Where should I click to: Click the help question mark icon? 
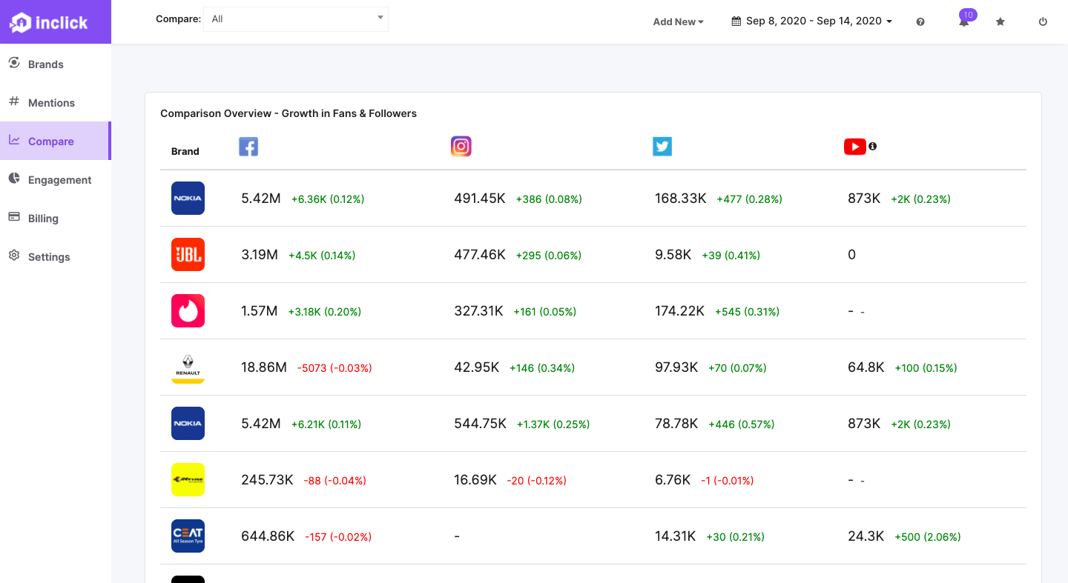point(920,21)
